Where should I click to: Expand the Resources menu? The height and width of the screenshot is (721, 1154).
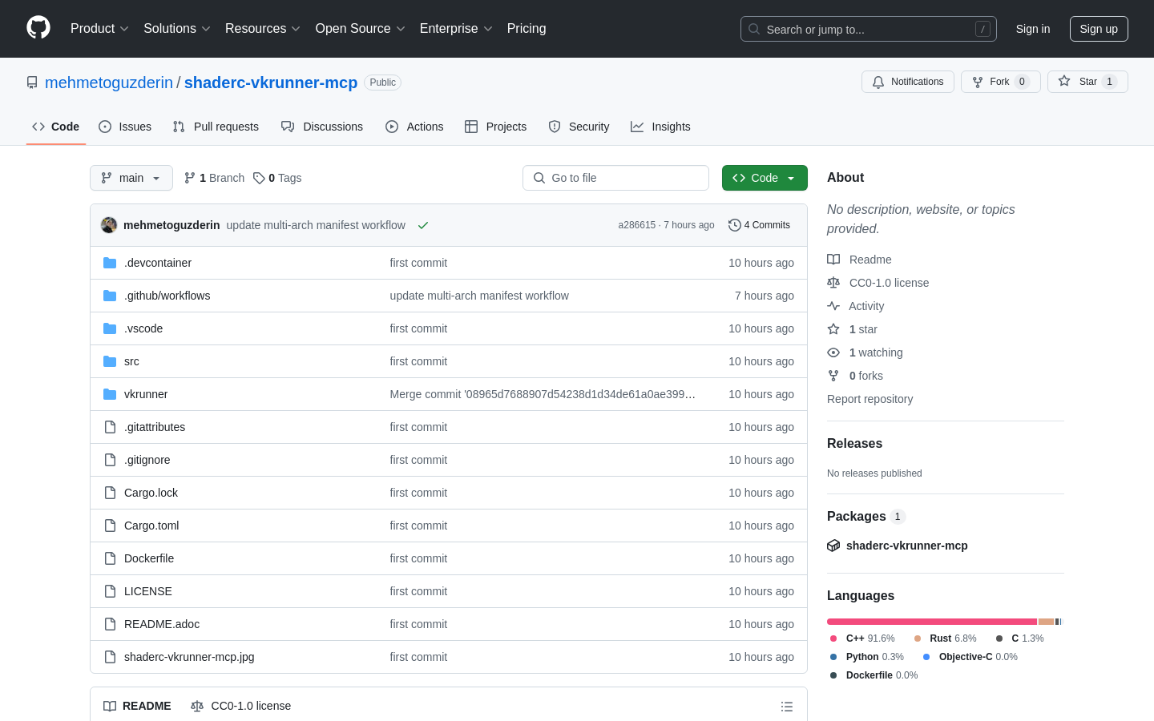tap(262, 29)
